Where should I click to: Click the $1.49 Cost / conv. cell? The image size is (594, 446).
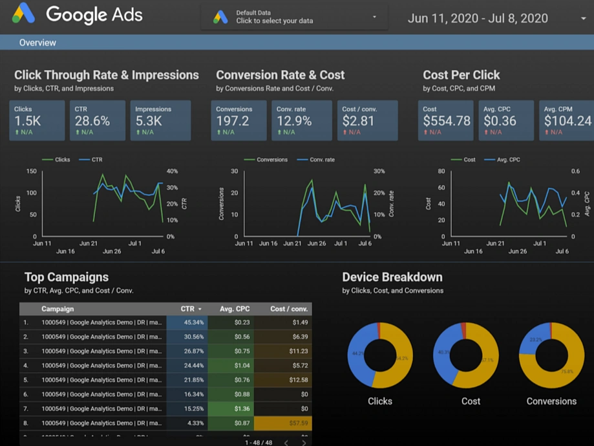tap(283, 322)
